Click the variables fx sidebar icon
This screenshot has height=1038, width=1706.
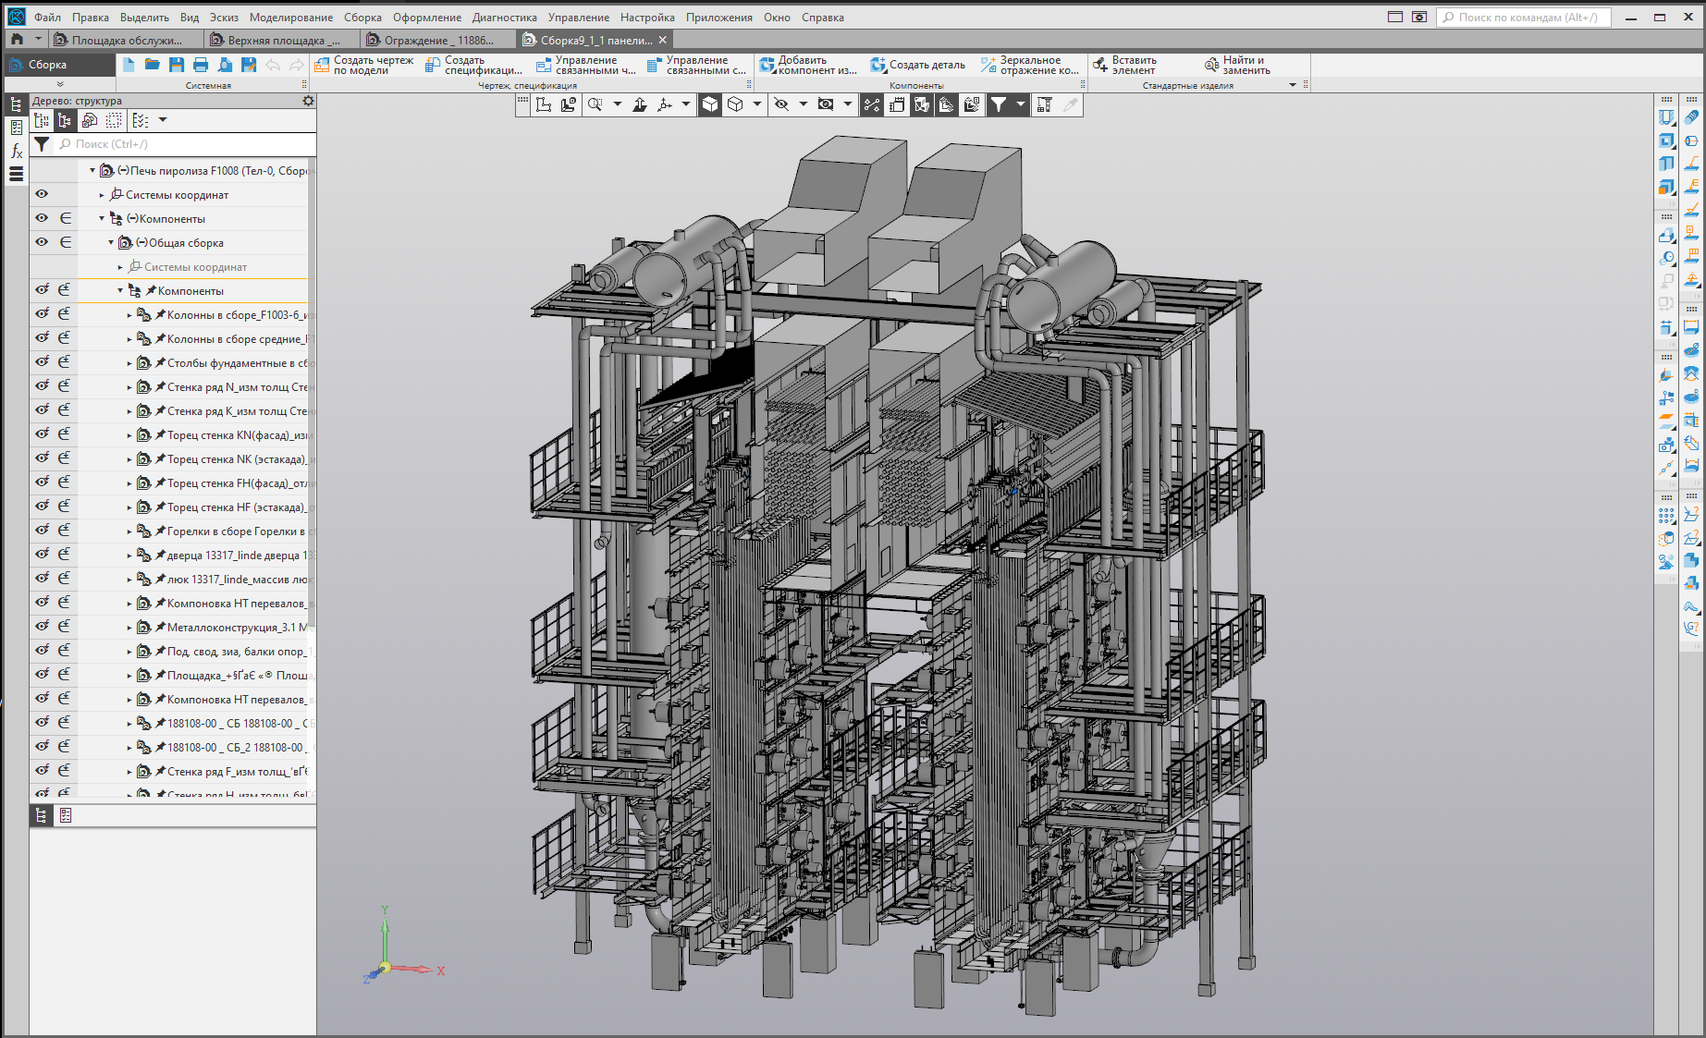click(16, 151)
